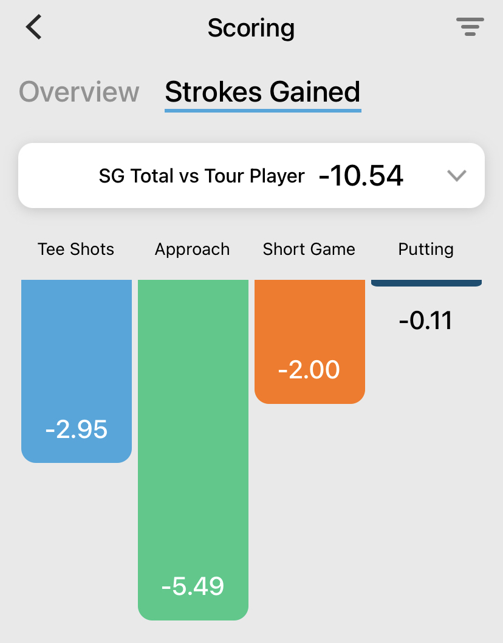
Task: Tap the -0.11 value under Putting
Action: point(426,321)
